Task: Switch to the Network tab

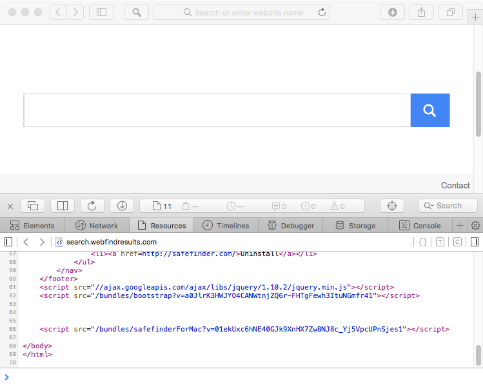Action: [97, 226]
